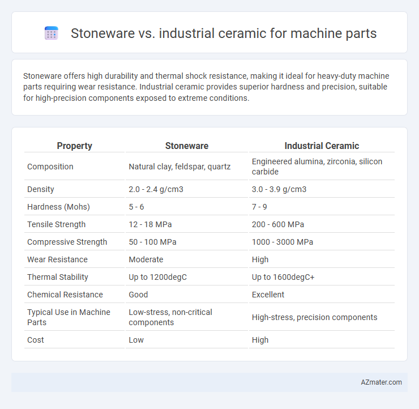The height and width of the screenshot is (409, 419).
Task: Click the 'High-stress, precision components' cell
Action: [314, 317]
